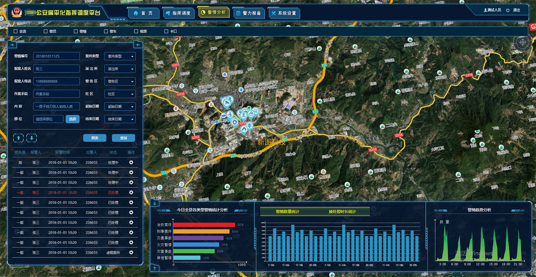This screenshot has width=536, height=277.
Task: Click the 选择 button next to 部位
Action: click(x=73, y=119)
